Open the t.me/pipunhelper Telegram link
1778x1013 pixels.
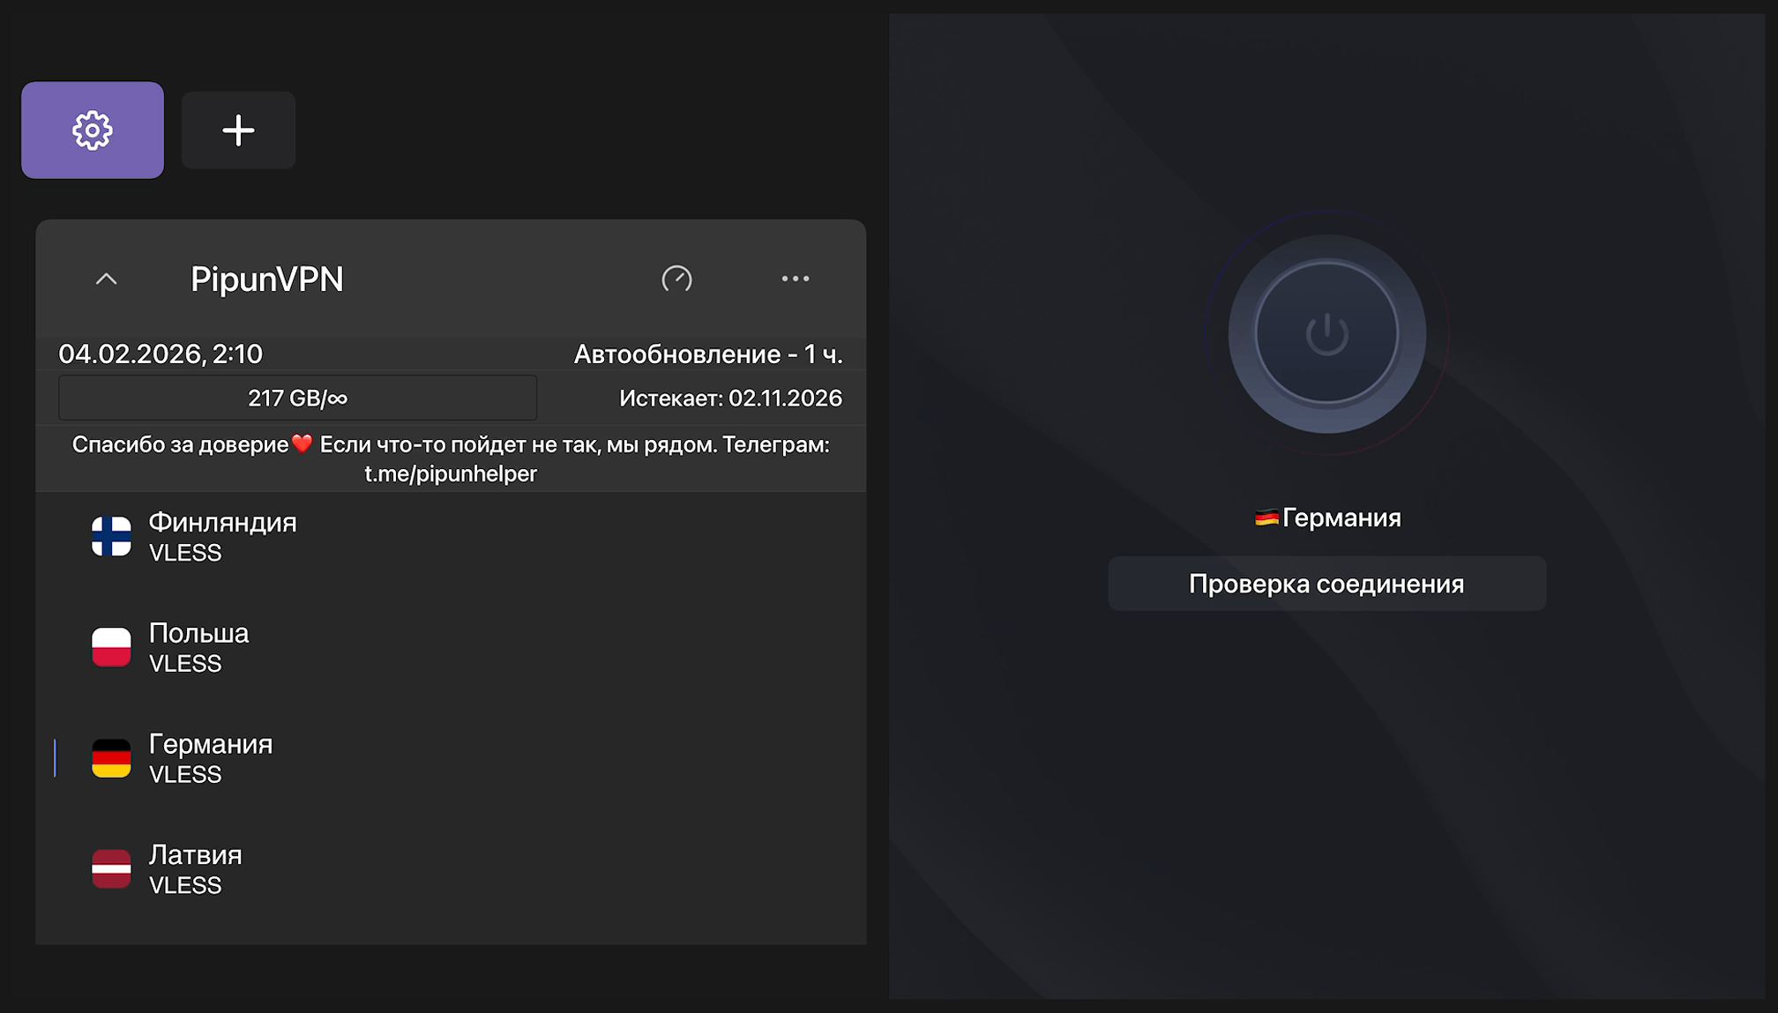(x=450, y=473)
